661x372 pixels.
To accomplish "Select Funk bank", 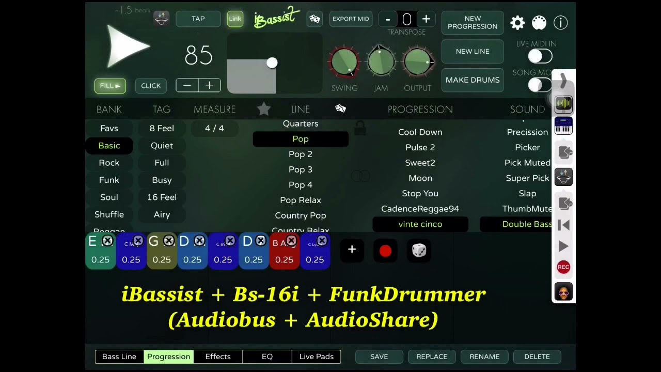I will click(109, 180).
